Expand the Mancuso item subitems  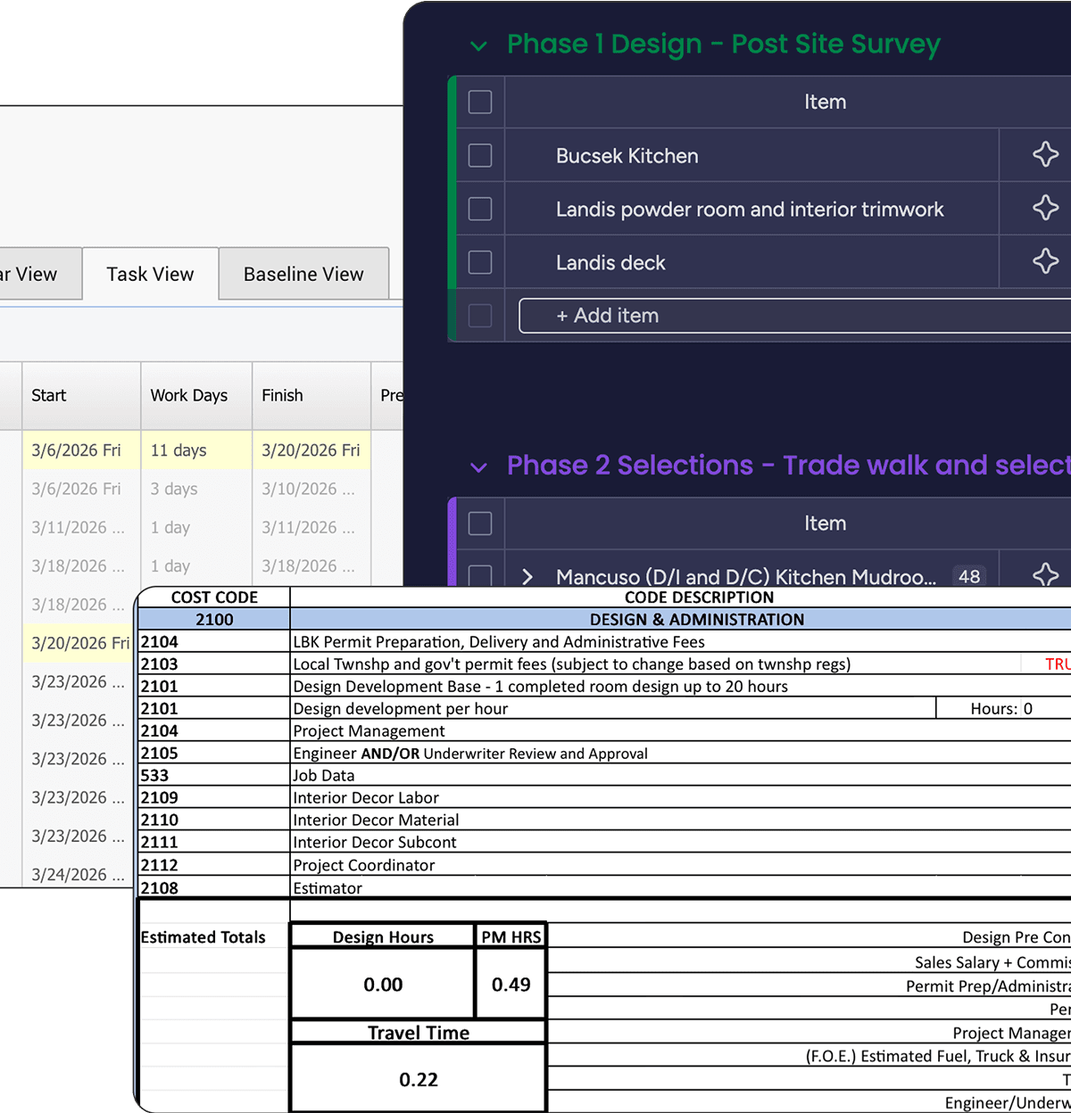[527, 576]
